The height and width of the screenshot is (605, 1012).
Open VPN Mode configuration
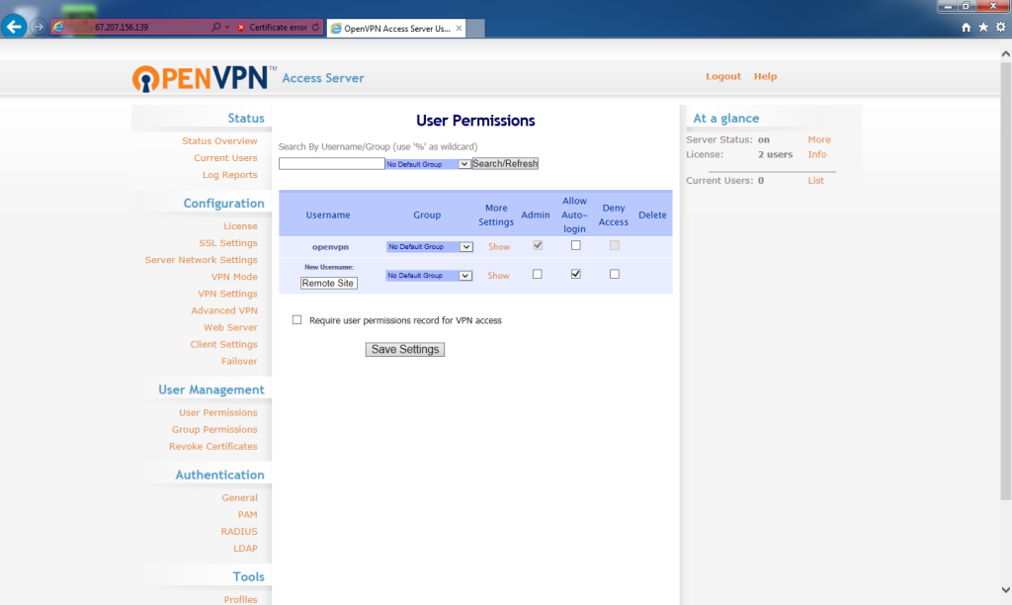(x=234, y=277)
